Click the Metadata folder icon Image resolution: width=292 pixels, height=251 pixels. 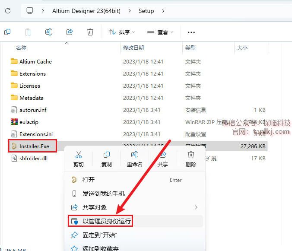[x=14, y=98]
